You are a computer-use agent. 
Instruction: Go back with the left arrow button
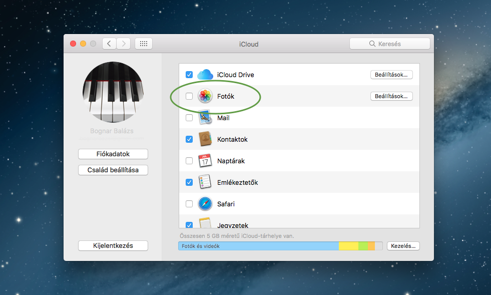click(x=109, y=44)
